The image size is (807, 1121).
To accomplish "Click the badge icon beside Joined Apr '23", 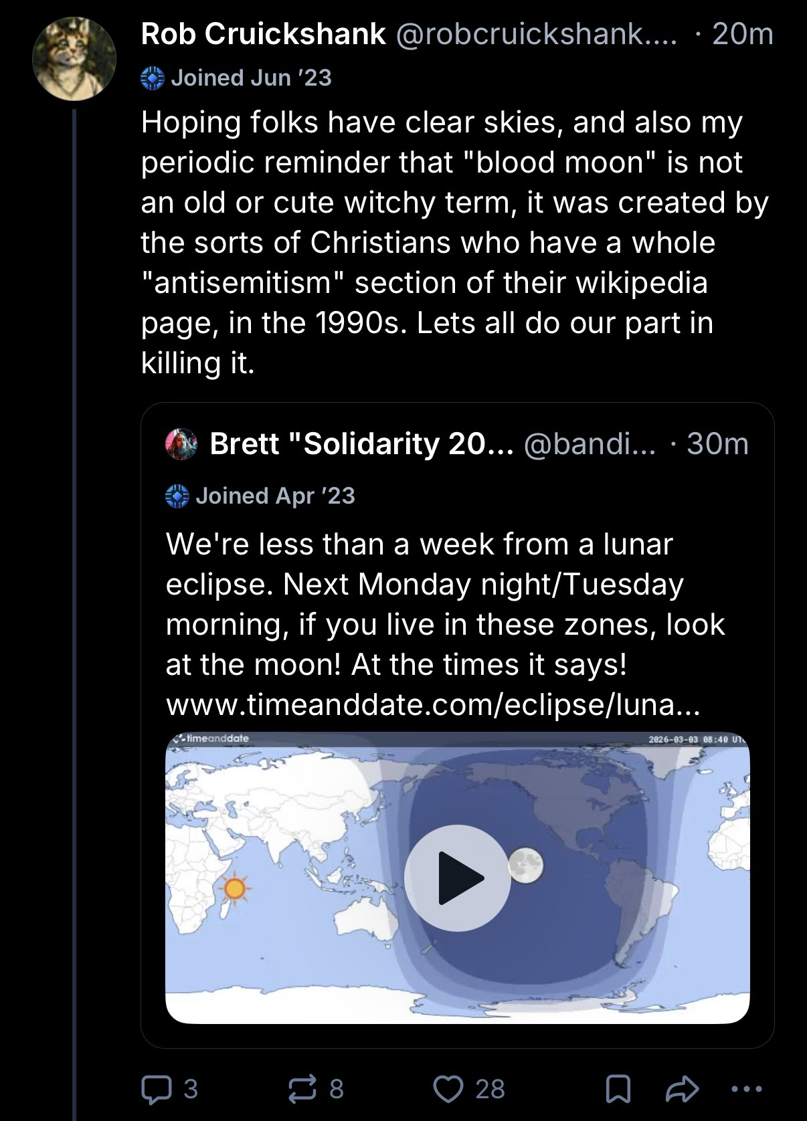I will 177,496.
